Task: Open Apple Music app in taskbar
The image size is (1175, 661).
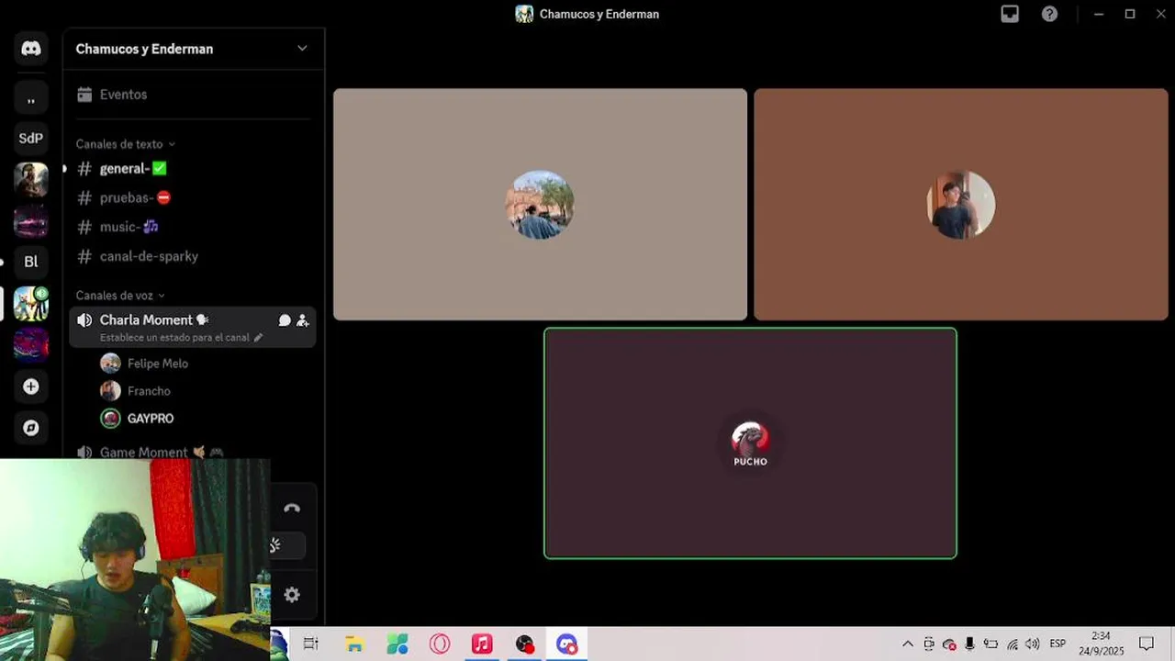Action: tap(482, 644)
